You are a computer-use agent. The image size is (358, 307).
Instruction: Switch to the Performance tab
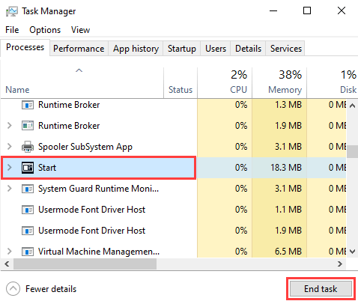[79, 49]
